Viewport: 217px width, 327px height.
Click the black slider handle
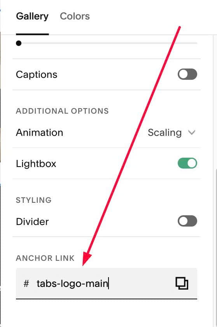pyautogui.click(x=19, y=43)
